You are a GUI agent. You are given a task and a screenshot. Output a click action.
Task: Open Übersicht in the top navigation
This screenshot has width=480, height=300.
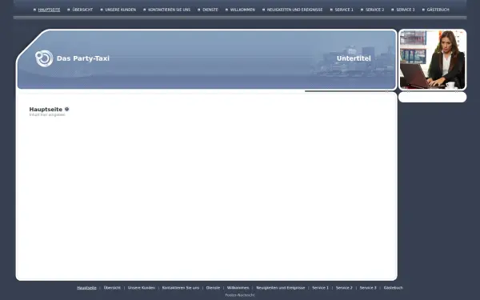click(82, 10)
